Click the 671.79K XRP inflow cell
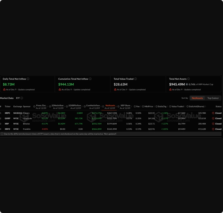Viewport: 223px width, 213px height. pos(79,124)
